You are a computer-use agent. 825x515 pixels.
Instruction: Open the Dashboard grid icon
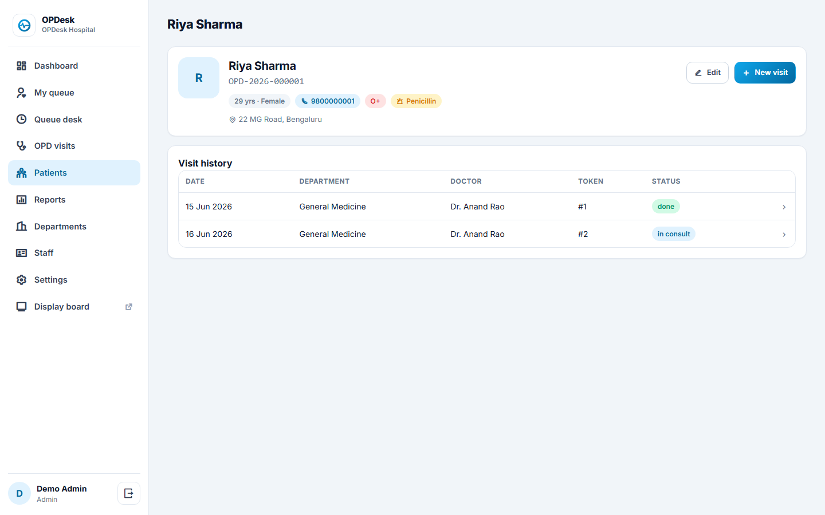21,66
